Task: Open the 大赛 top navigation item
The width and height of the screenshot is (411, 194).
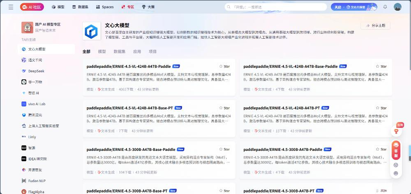Action: (x=148, y=7)
